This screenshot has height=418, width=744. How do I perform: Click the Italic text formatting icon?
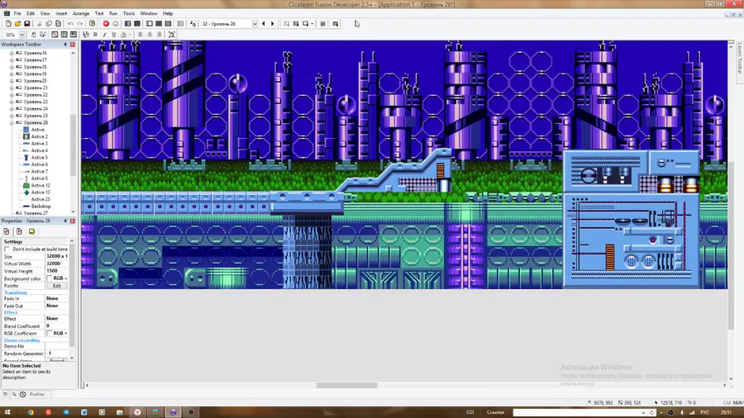104,35
